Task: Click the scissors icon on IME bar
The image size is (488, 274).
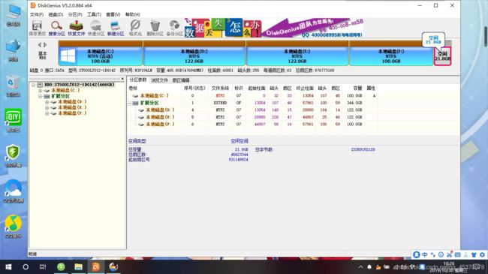Action: tap(450, 254)
